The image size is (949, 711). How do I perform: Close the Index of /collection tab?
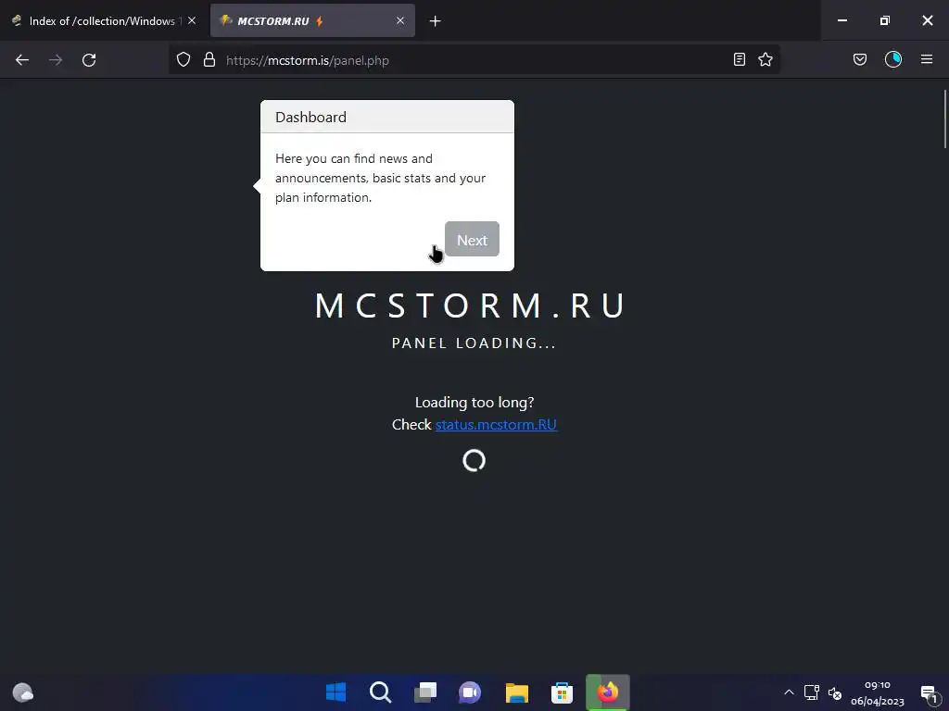[192, 20]
